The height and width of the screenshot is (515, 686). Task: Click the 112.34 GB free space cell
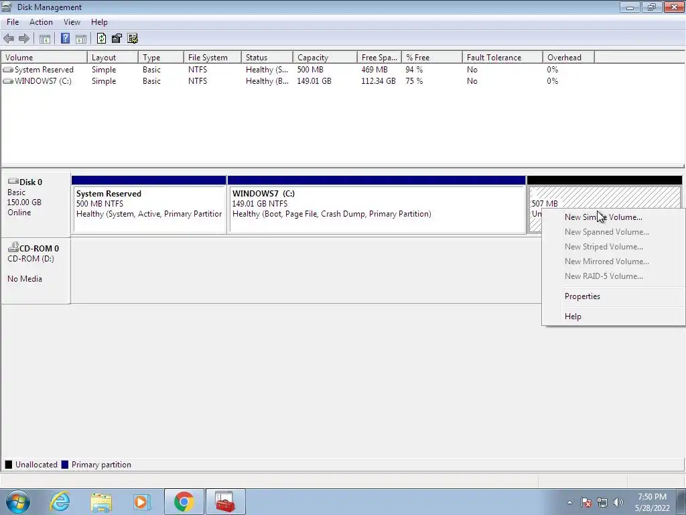379,81
